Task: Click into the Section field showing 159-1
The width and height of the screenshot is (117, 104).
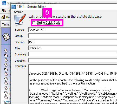Action: tap(73, 42)
